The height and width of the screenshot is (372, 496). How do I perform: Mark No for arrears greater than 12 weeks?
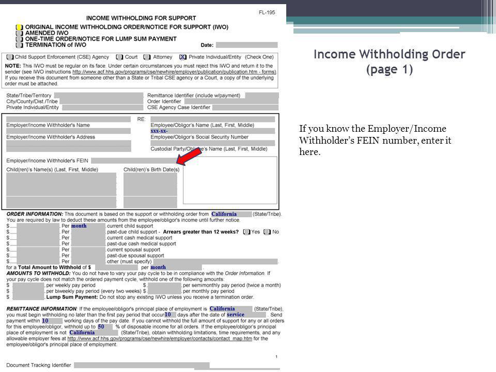267,232
